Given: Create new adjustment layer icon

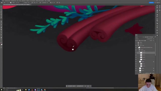Looking at the screenshot, I should [149, 73].
